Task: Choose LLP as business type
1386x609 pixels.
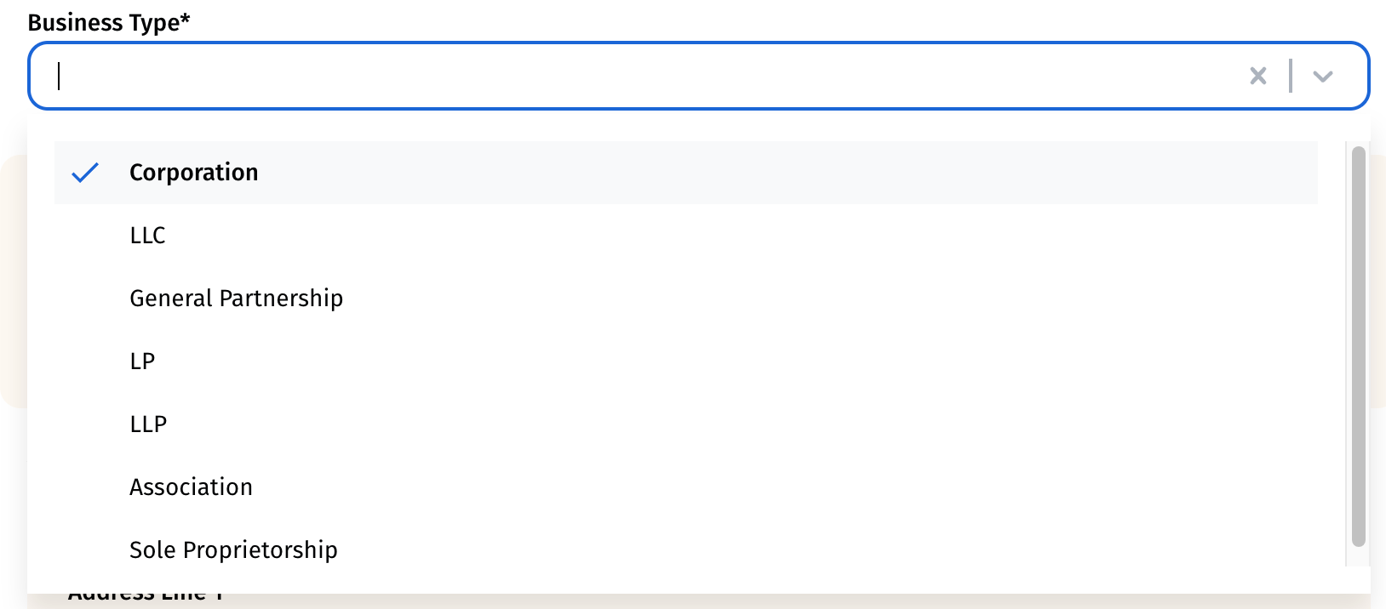Action: [x=149, y=424]
